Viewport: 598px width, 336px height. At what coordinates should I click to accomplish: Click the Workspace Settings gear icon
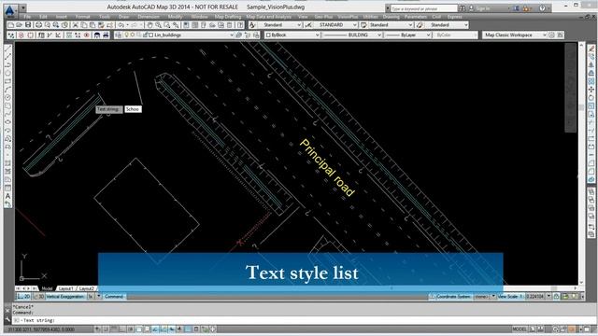[551, 35]
